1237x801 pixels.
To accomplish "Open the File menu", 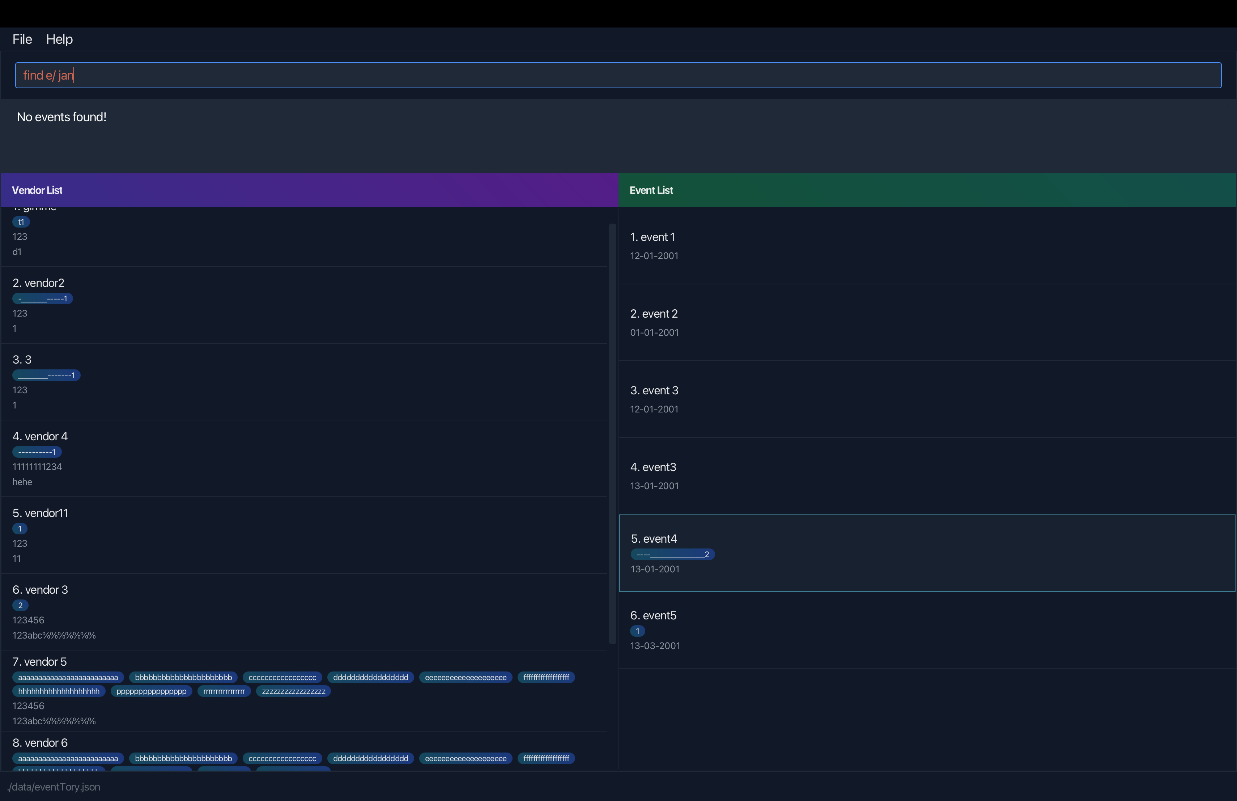I will [22, 39].
